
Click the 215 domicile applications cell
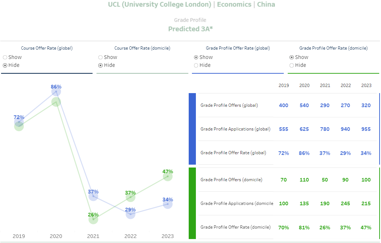[x=366, y=203]
